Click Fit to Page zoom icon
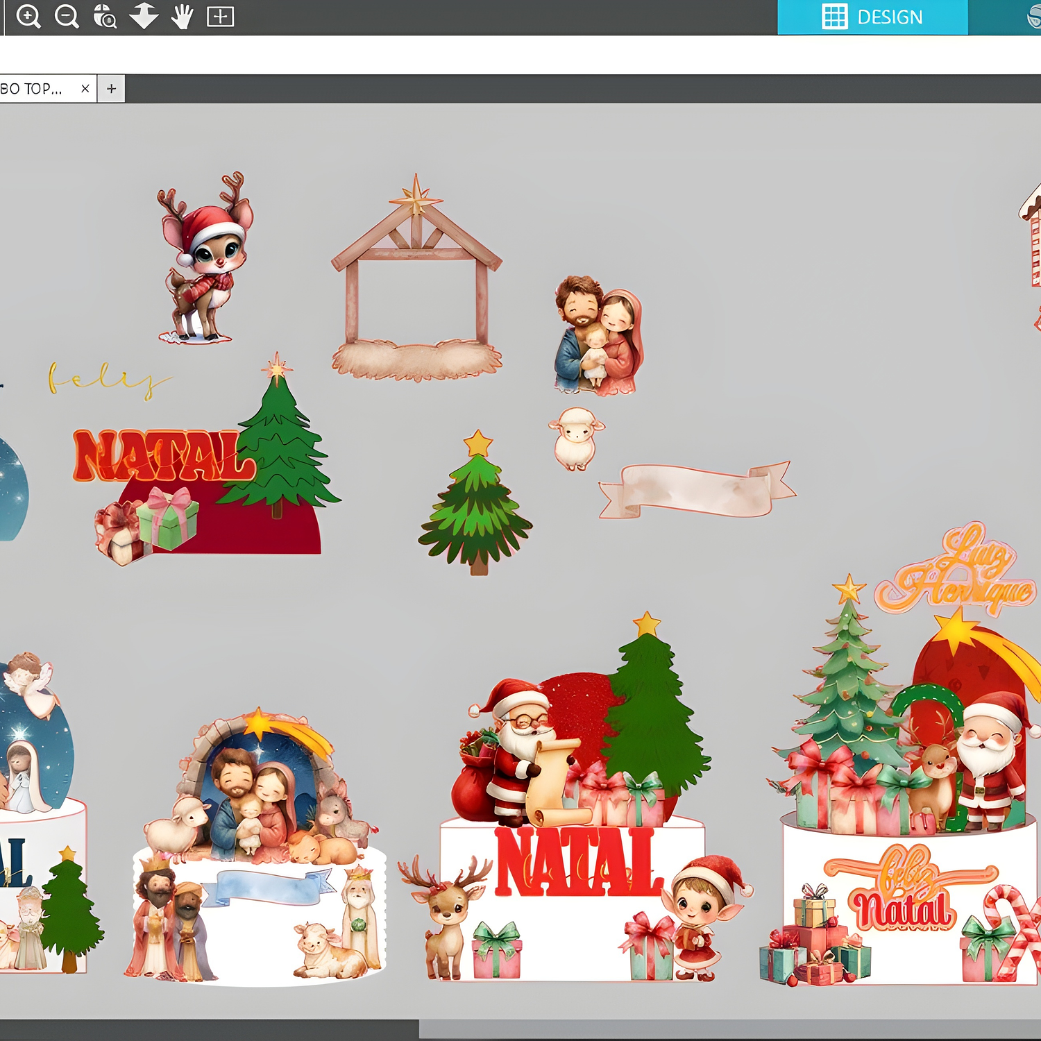Image resolution: width=1041 pixels, height=1041 pixels. [x=219, y=15]
